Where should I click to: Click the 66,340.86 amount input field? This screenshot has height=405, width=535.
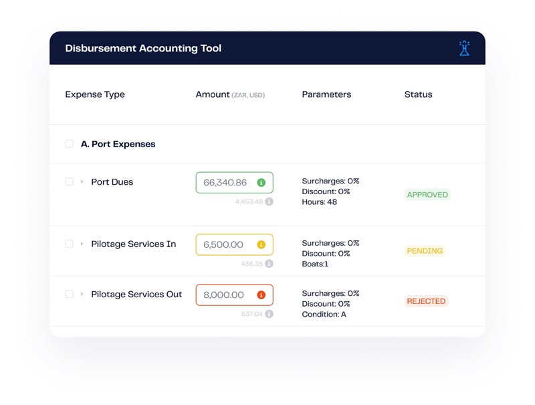tap(225, 183)
